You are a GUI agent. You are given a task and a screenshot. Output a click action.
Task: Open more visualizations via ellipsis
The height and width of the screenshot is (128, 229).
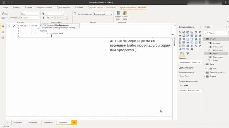tap(196, 49)
